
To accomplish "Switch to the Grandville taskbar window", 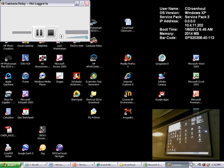I will (x=106, y=165).
